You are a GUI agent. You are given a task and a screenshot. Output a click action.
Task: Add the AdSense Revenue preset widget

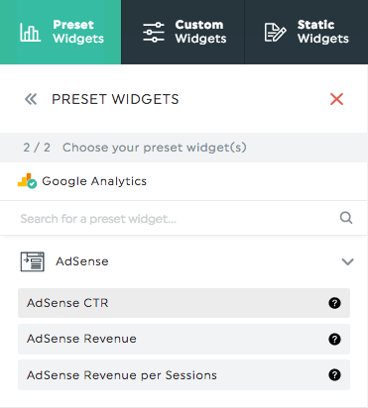[184, 339]
